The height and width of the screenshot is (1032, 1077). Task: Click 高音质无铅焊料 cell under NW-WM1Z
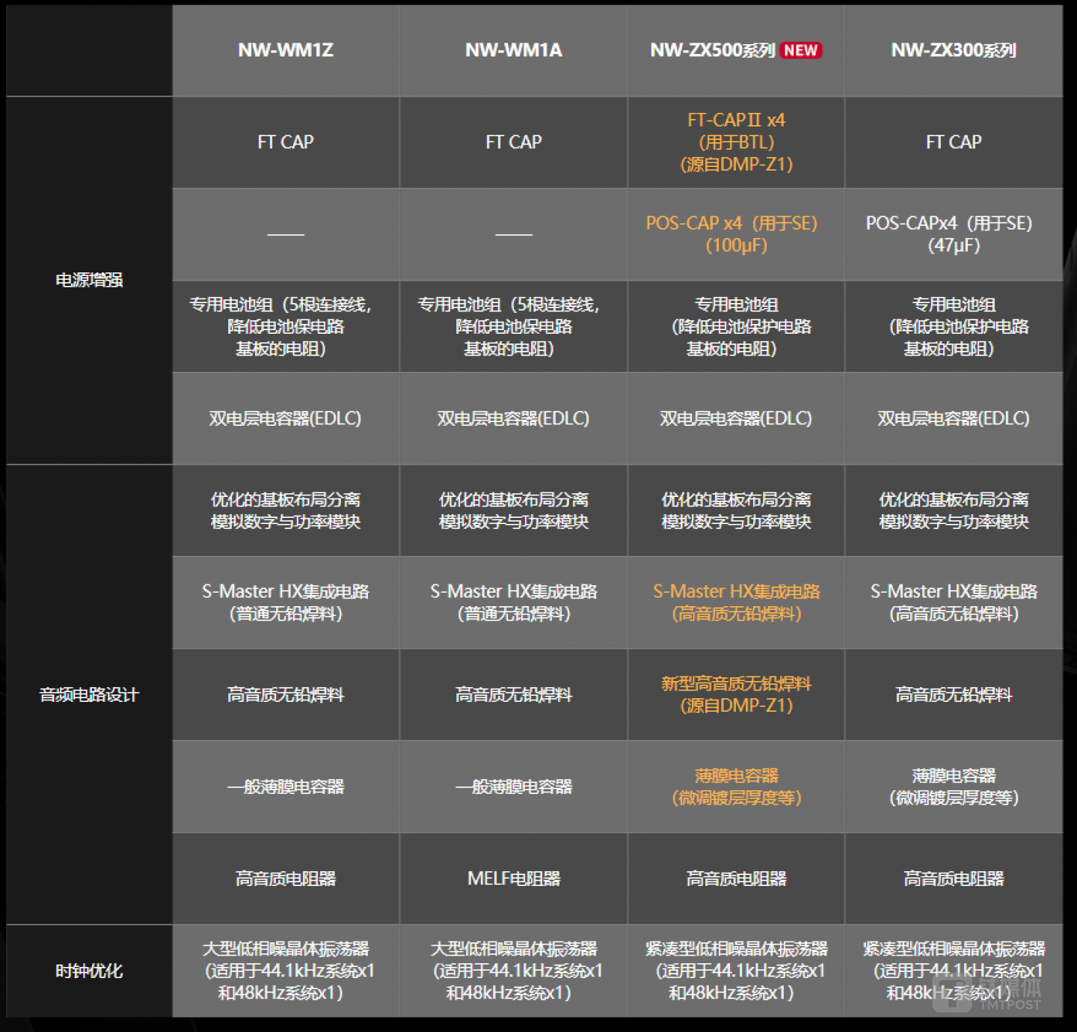pyautogui.click(x=286, y=694)
